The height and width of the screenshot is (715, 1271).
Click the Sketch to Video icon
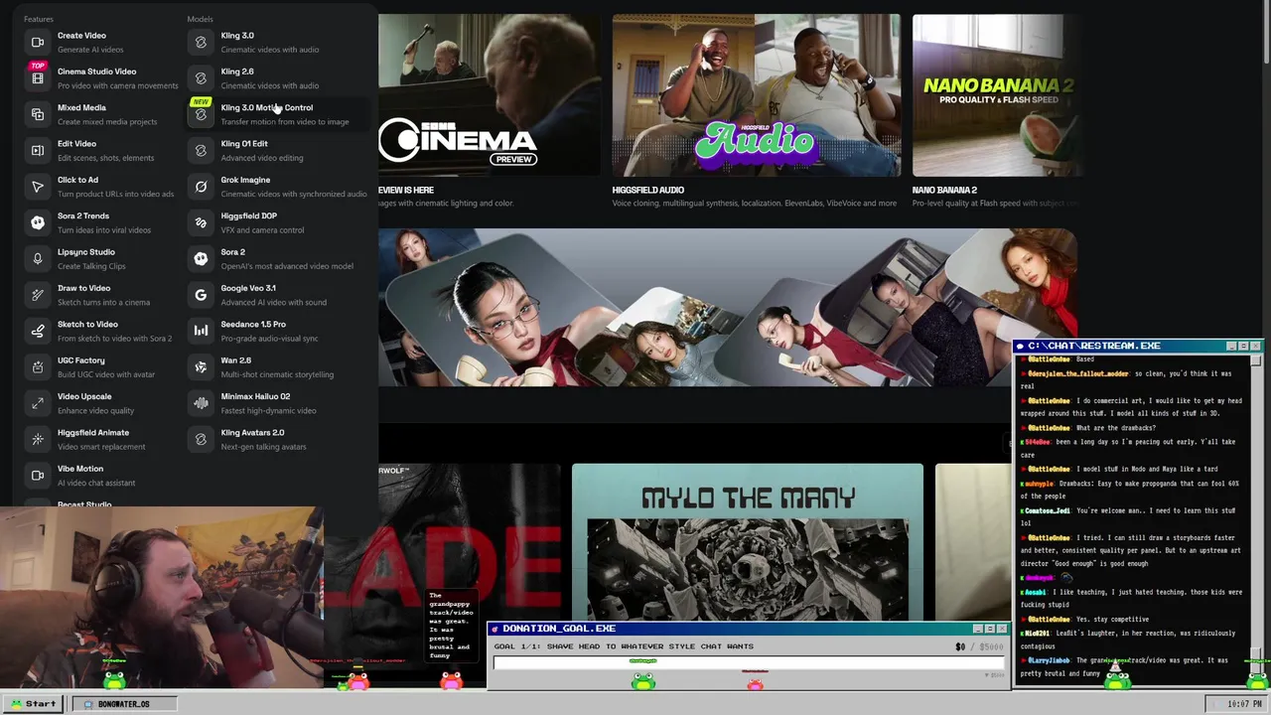[38, 331]
